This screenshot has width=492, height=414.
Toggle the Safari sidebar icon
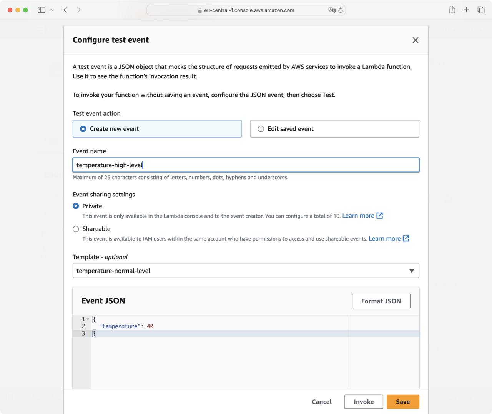(42, 10)
